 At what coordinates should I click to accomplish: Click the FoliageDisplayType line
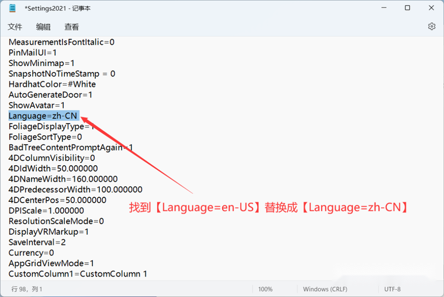(51, 127)
